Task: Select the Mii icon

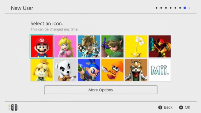Action: coord(160,70)
